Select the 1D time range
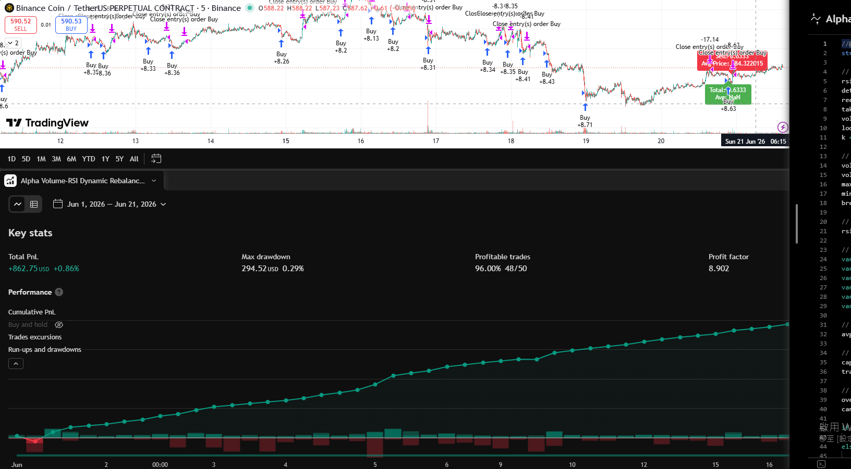Viewport: 851px width, 469px height. pyautogui.click(x=11, y=159)
